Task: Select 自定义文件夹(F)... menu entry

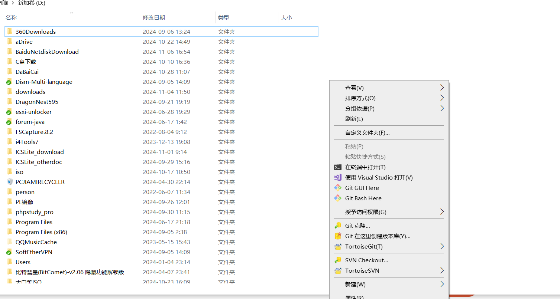Action: [389, 132]
